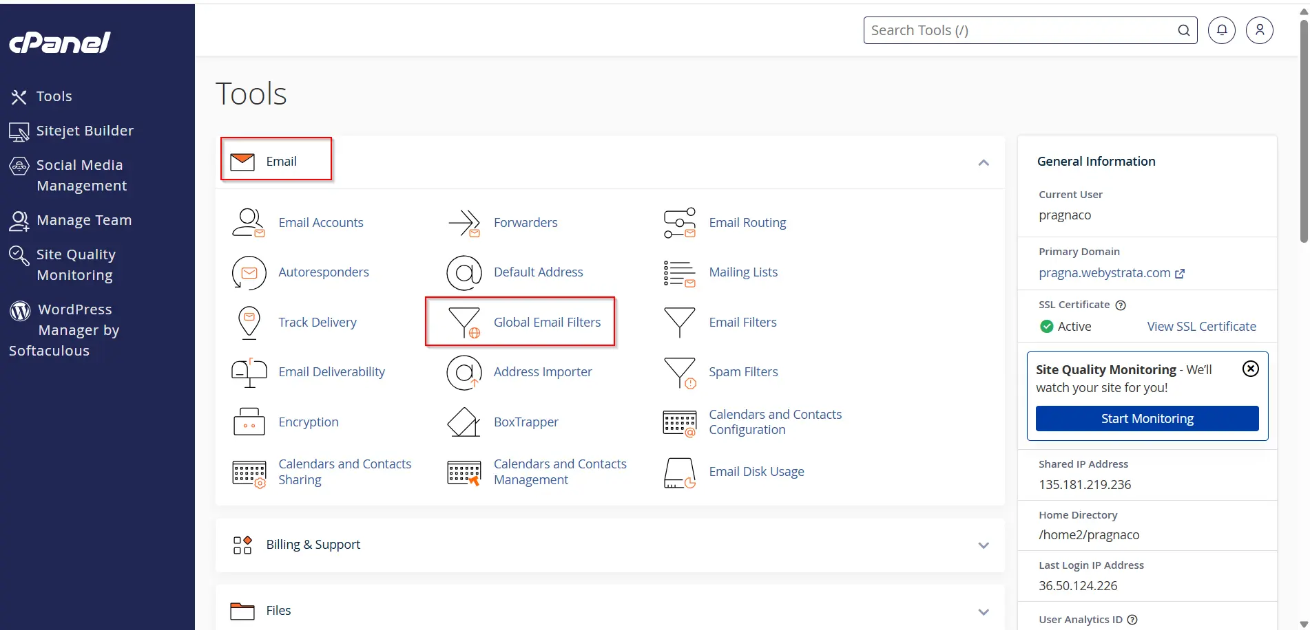Dismiss the Site Quality Monitoring banner

pyautogui.click(x=1251, y=369)
